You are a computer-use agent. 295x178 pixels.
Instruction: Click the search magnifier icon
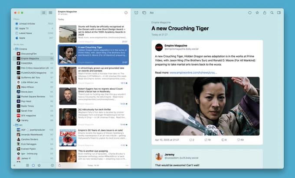point(272,13)
